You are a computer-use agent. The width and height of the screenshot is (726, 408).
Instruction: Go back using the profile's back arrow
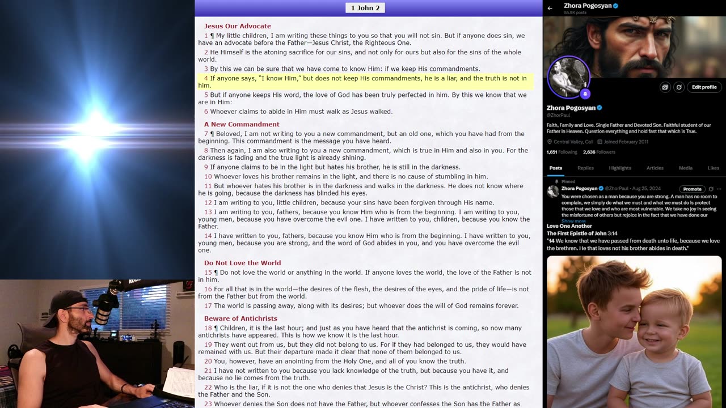click(550, 8)
